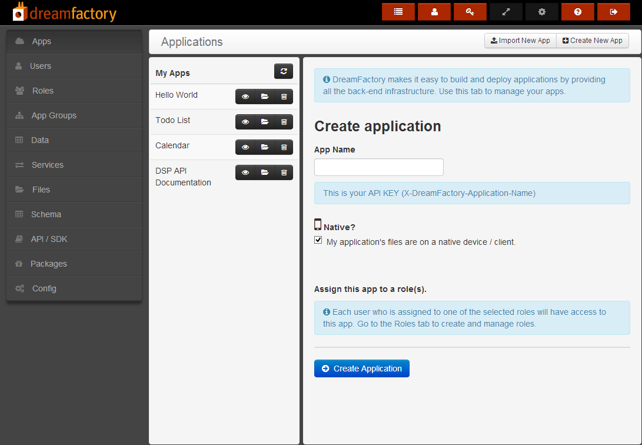Click the DreamFactory logo
642x445 pixels.
click(x=64, y=12)
